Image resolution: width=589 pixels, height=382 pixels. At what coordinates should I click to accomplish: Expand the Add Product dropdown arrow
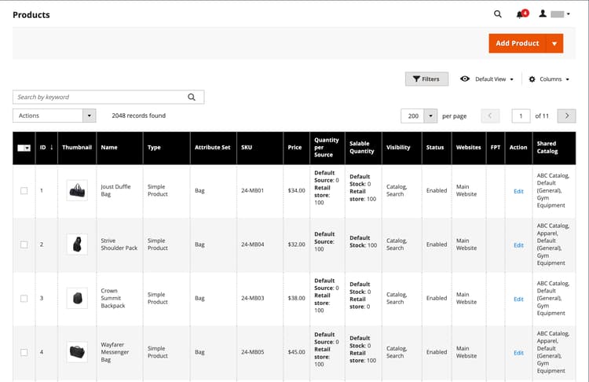(554, 43)
